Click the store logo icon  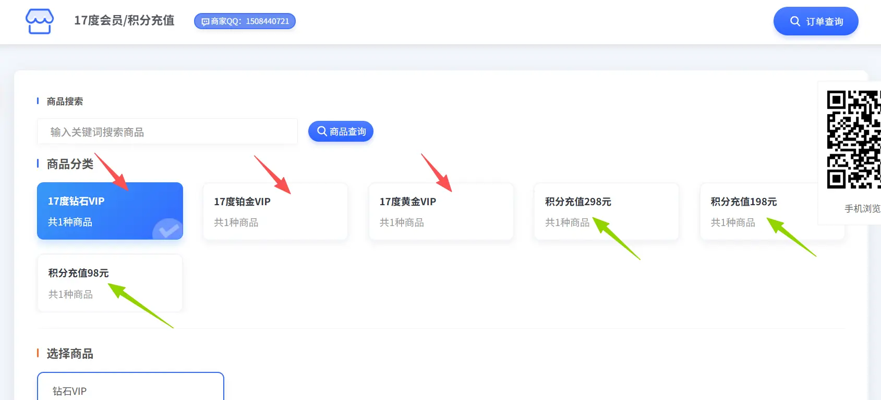(x=40, y=21)
